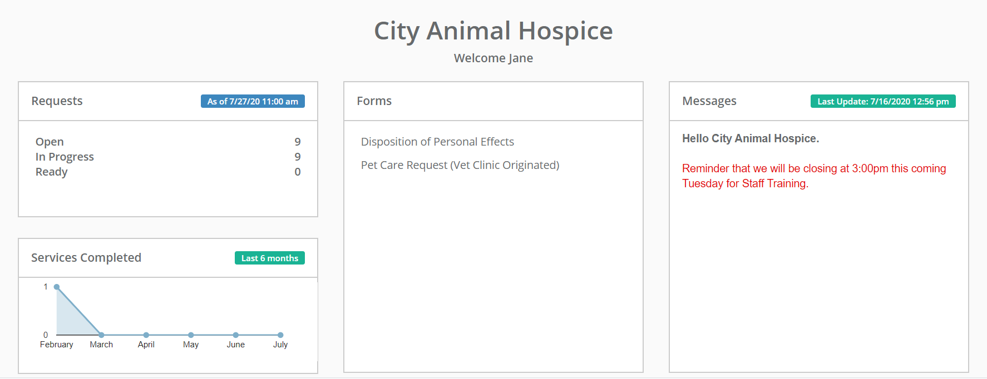Click the Welcome Jane text

493,58
